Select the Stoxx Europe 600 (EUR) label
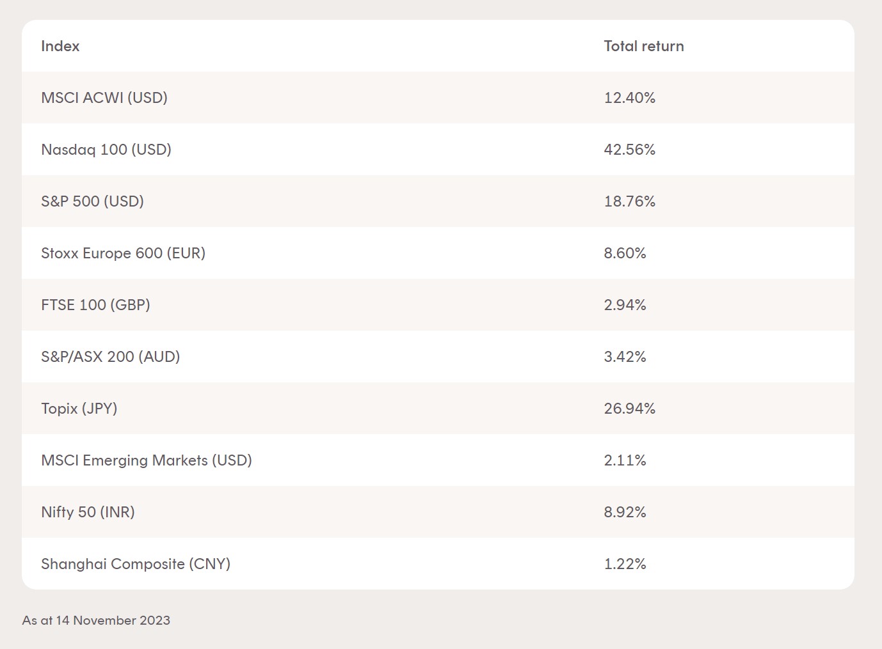The width and height of the screenshot is (882, 649). tap(123, 253)
